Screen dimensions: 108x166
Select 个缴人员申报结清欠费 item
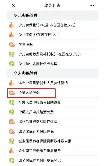click(x=53, y=112)
